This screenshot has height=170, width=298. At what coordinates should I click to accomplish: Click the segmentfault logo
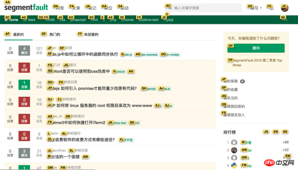click(26, 7)
